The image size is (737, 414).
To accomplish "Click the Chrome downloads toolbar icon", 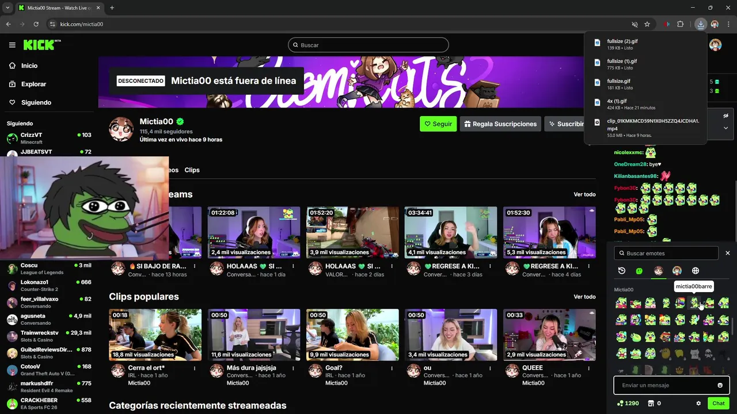I will tap(700, 24).
